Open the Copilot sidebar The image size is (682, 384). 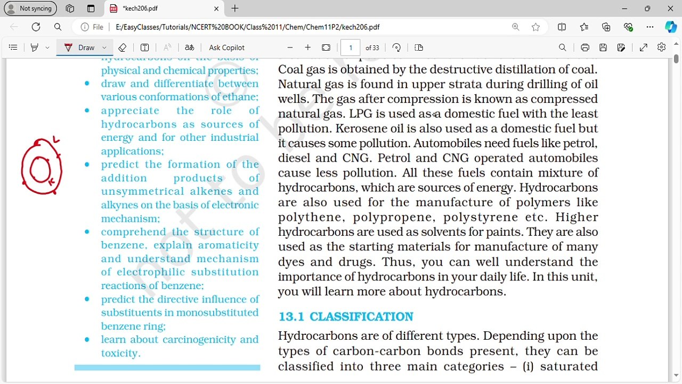click(670, 27)
